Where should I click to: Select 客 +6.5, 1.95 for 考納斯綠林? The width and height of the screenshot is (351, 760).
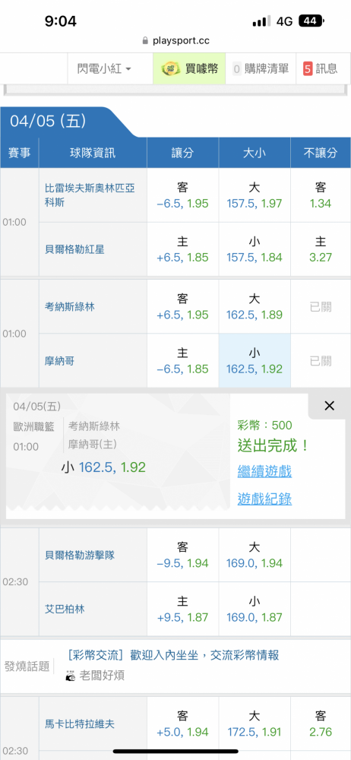click(x=183, y=307)
